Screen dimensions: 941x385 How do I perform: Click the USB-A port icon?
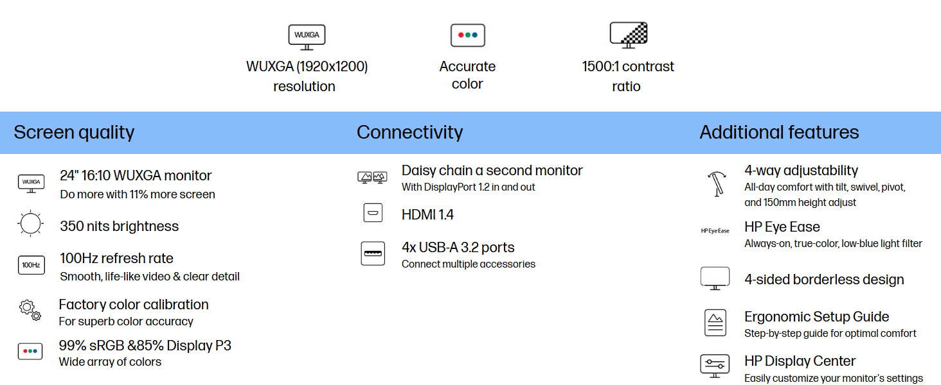373,253
